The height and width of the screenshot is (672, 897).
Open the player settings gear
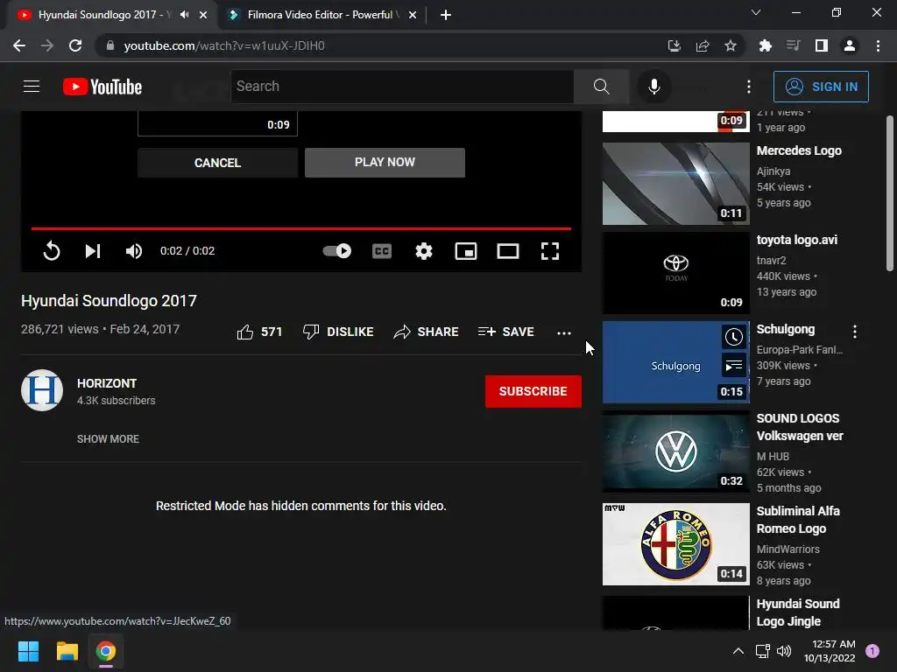point(424,251)
